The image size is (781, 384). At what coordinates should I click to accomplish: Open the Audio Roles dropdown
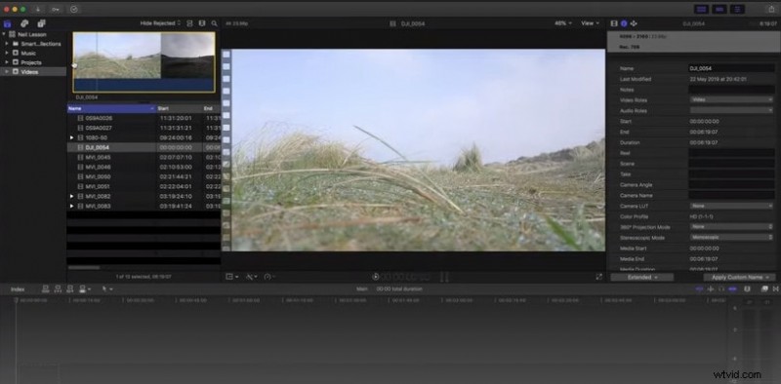coord(731,110)
